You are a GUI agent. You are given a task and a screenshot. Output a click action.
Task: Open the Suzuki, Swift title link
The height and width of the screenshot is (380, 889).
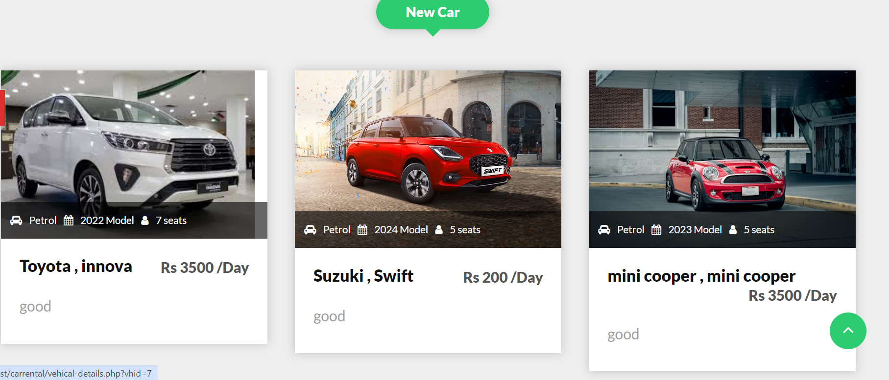(363, 276)
